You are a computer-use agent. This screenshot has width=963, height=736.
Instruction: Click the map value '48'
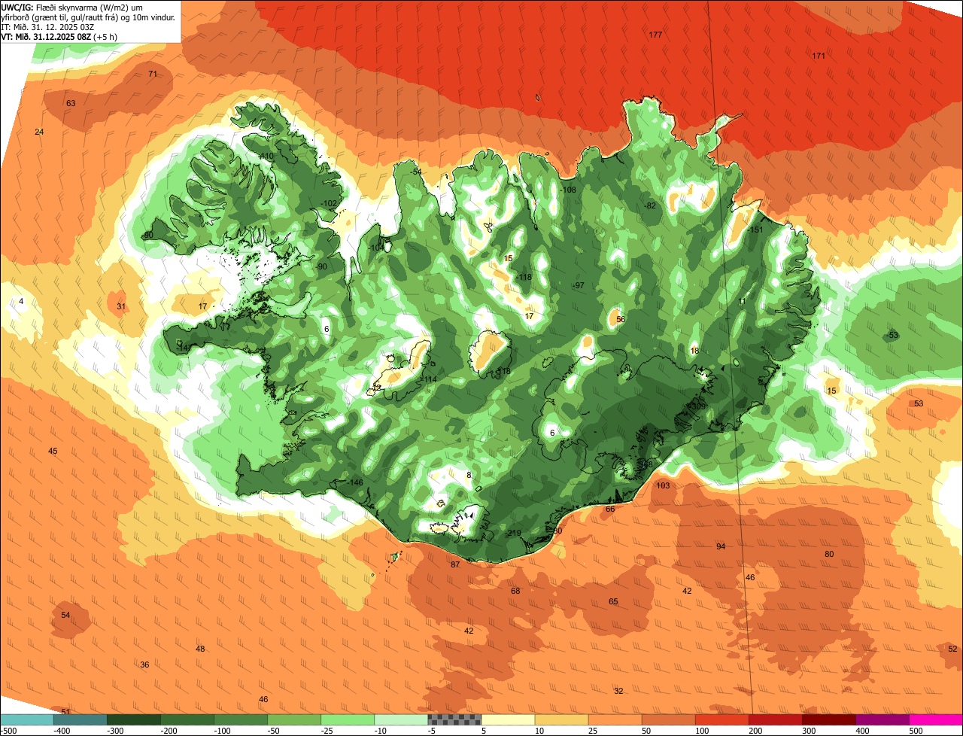[x=200, y=649]
